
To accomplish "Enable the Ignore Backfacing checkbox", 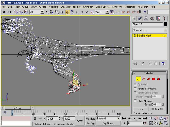I will tap(135, 89).
